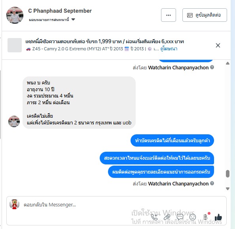Click the scroll up arrow in chat
235x229 pixels.
[x=227, y=63]
